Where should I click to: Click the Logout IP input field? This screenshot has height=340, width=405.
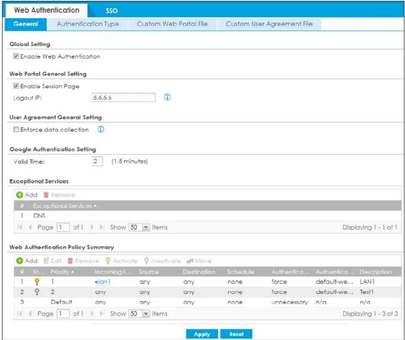pos(124,98)
